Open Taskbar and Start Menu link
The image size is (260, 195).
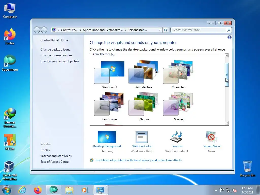click(x=56, y=156)
